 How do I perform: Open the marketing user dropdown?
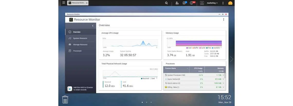click(212, 3)
